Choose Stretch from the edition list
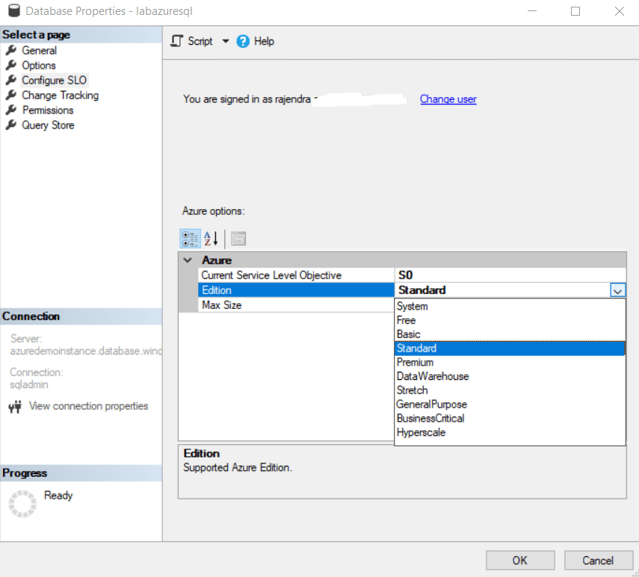639x577 pixels. 510,390
